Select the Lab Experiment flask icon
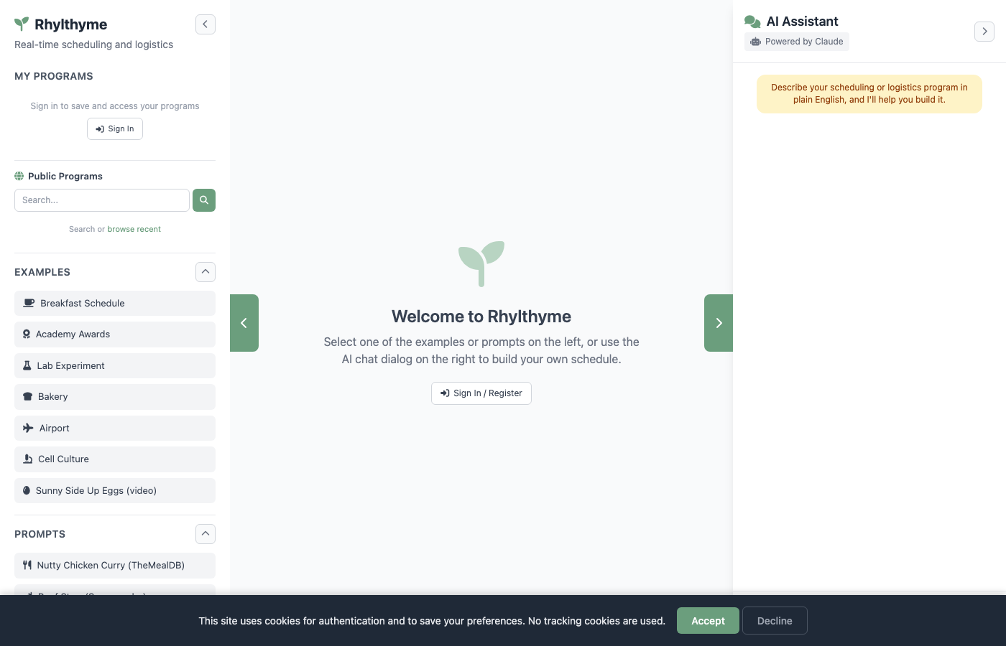This screenshot has height=646, width=1006. tap(27, 365)
